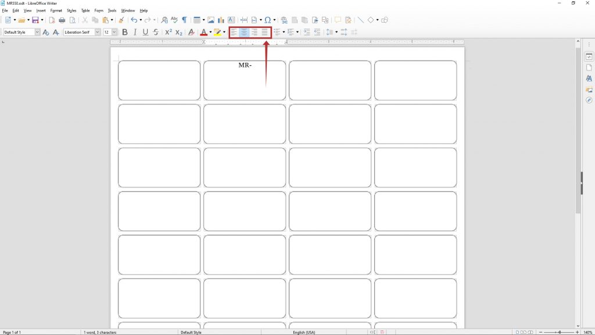The image size is (595, 335).
Task: Show Draw Functions toolbar icon
Action: 385,20
